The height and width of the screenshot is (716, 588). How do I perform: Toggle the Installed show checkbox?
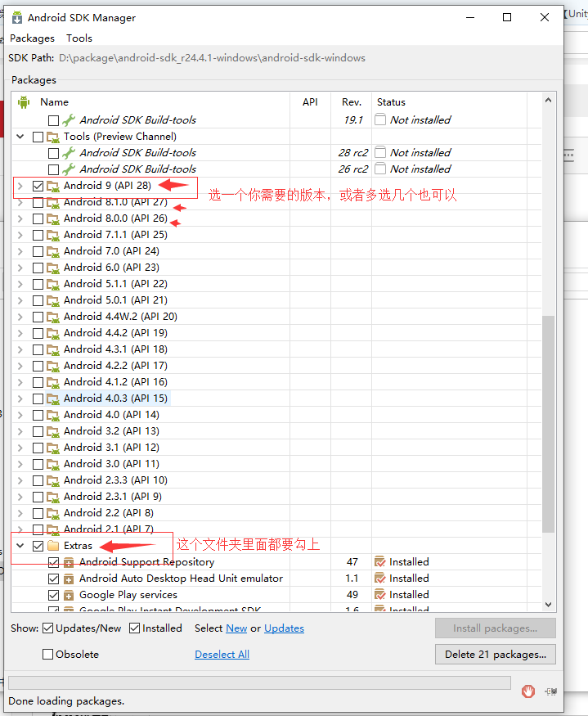point(134,628)
